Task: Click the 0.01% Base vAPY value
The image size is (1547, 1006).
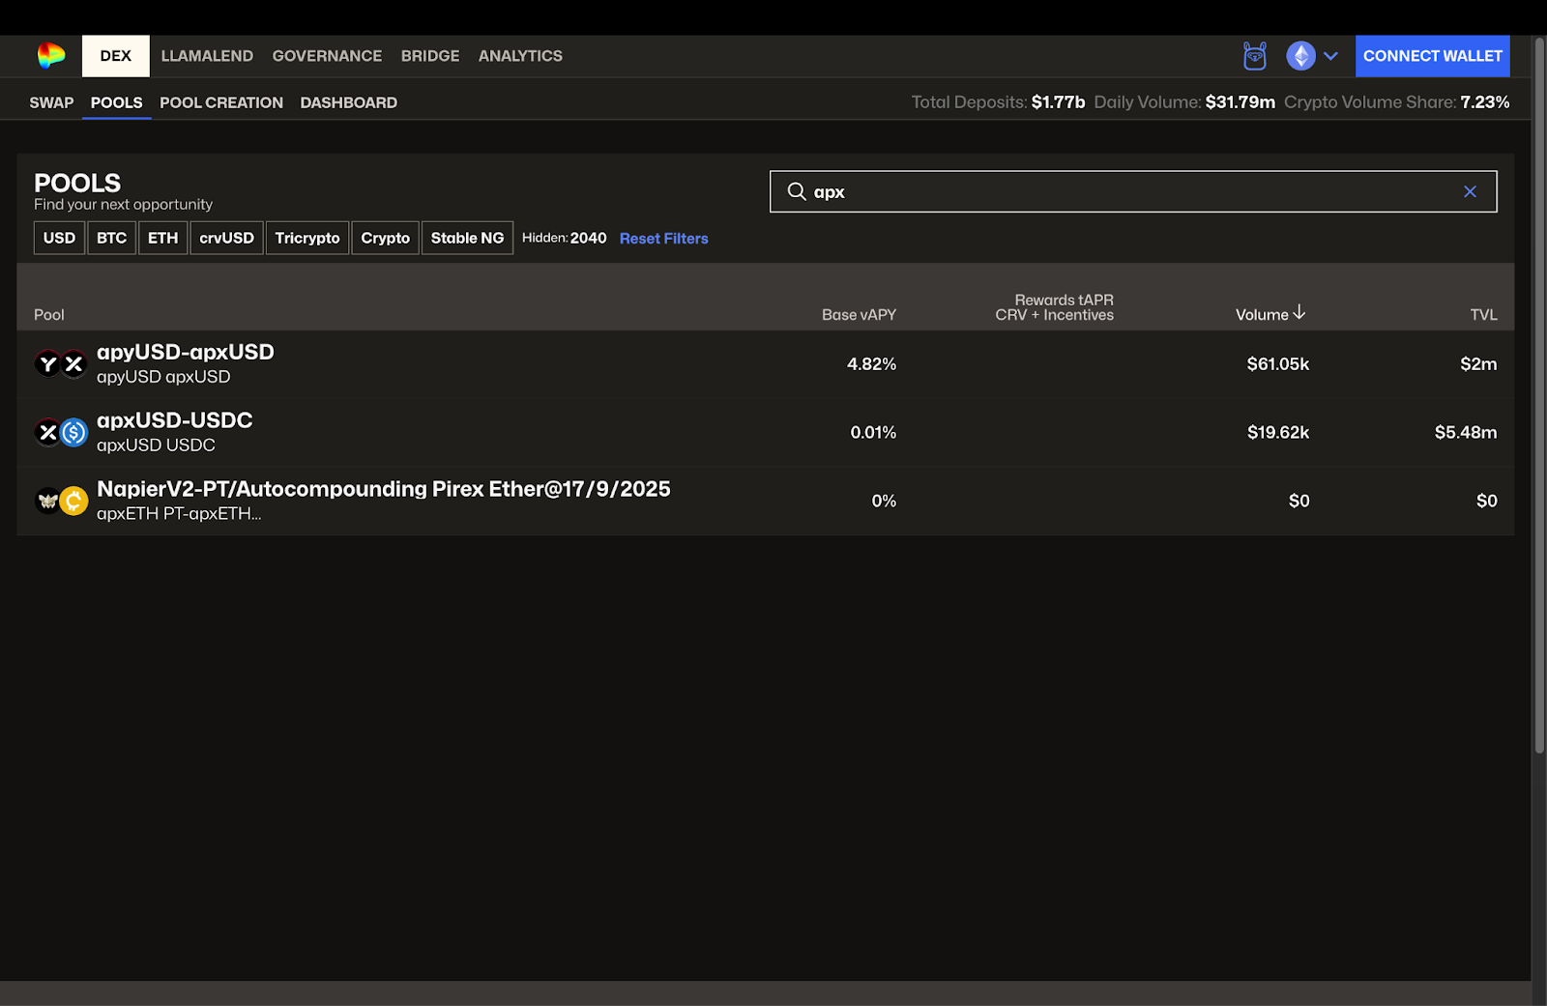Action: pyautogui.click(x=873, y=433)
